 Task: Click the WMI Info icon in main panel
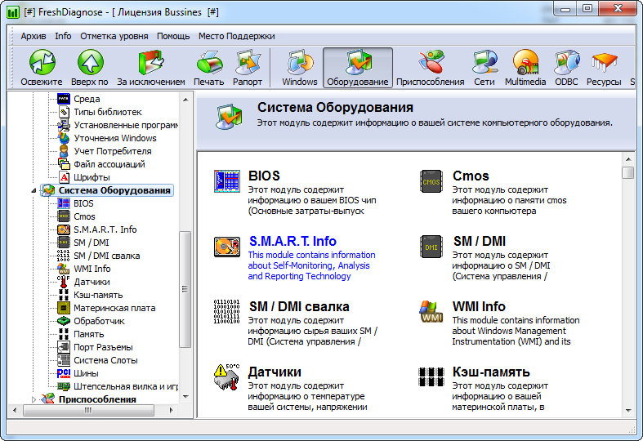click(431, 311)
